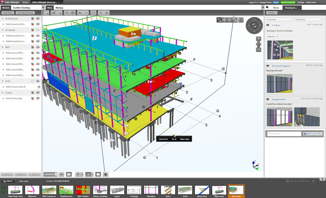326x198 pixels.
Task: Toggle visibility of MEP group
Action: [38, 47]
